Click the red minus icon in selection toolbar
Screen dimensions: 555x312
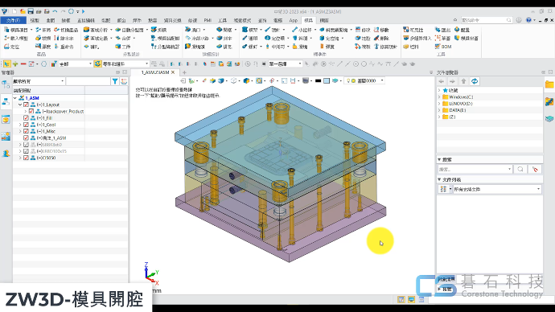coord(23,64)
